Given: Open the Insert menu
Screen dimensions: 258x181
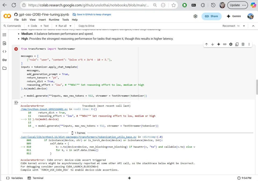Looking at the screenshot, I should [42, 20].
